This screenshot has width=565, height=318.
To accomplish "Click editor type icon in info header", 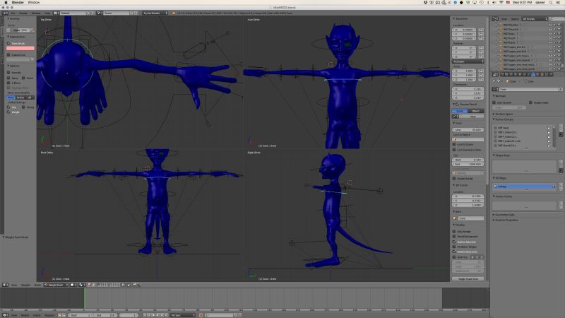I will click(5, 13).
